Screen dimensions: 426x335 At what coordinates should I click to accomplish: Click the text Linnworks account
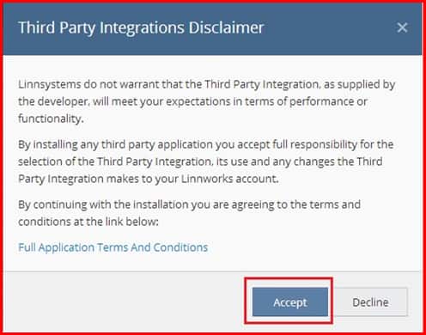point(229,179)
